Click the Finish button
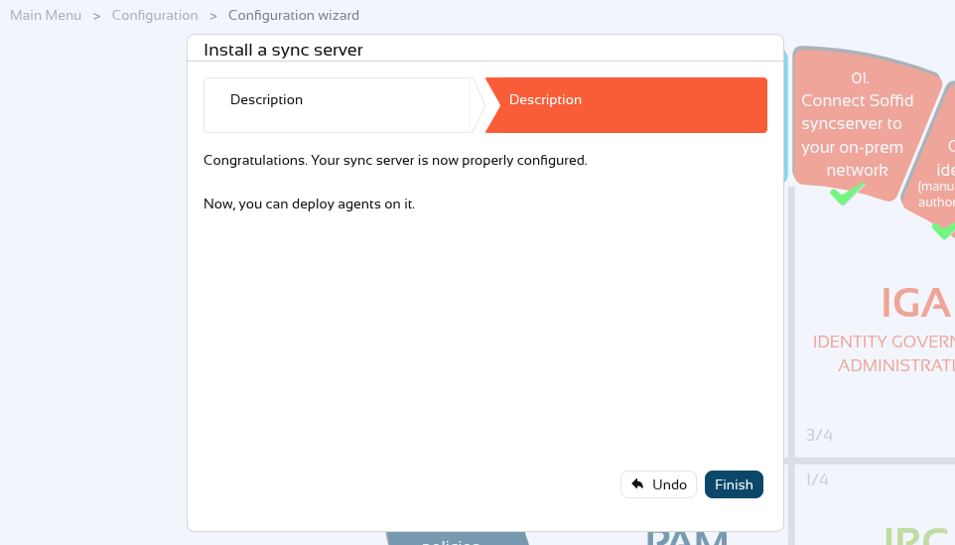The height and width of the screenshot is (545, 955). click(x=734, y=484)
